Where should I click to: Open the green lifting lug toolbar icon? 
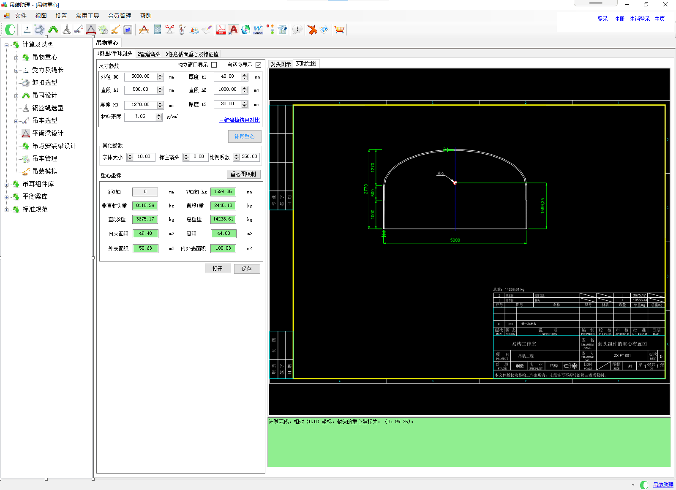click(x=53, y=30)
